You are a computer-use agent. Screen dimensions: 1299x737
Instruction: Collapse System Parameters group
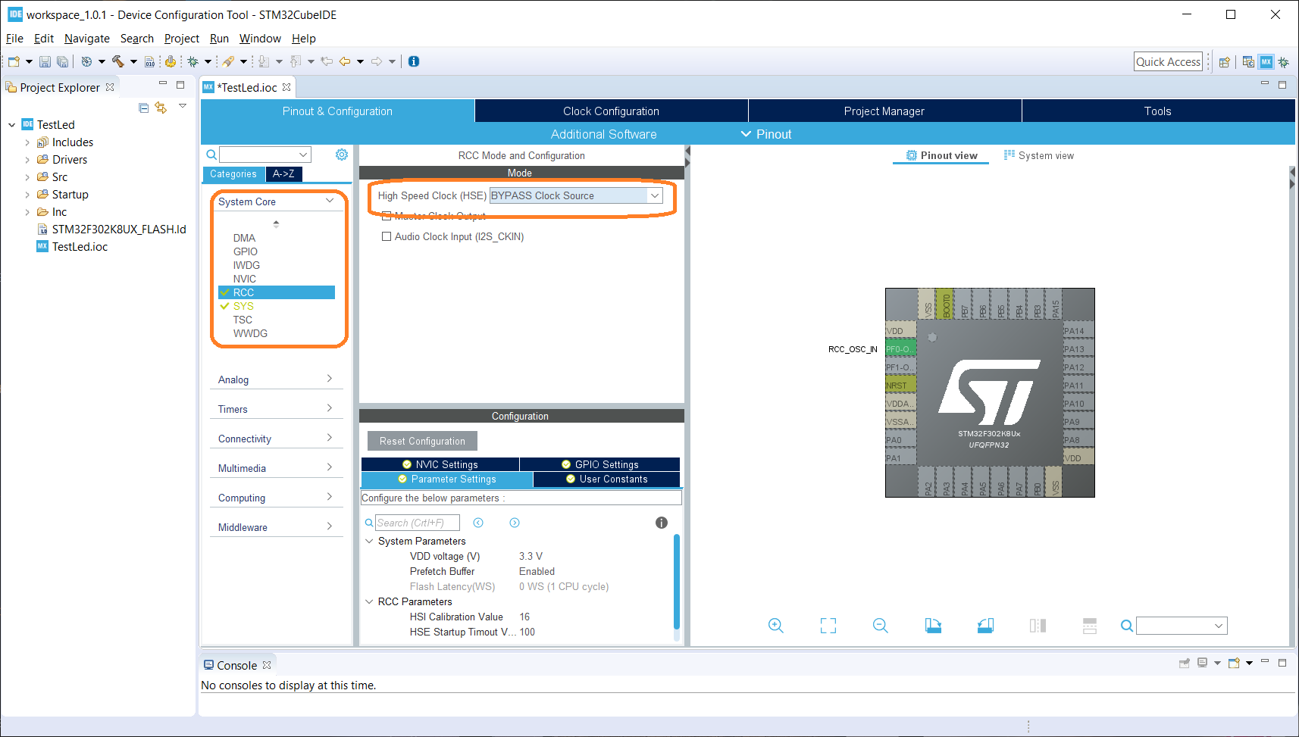(x=369, y=541)
